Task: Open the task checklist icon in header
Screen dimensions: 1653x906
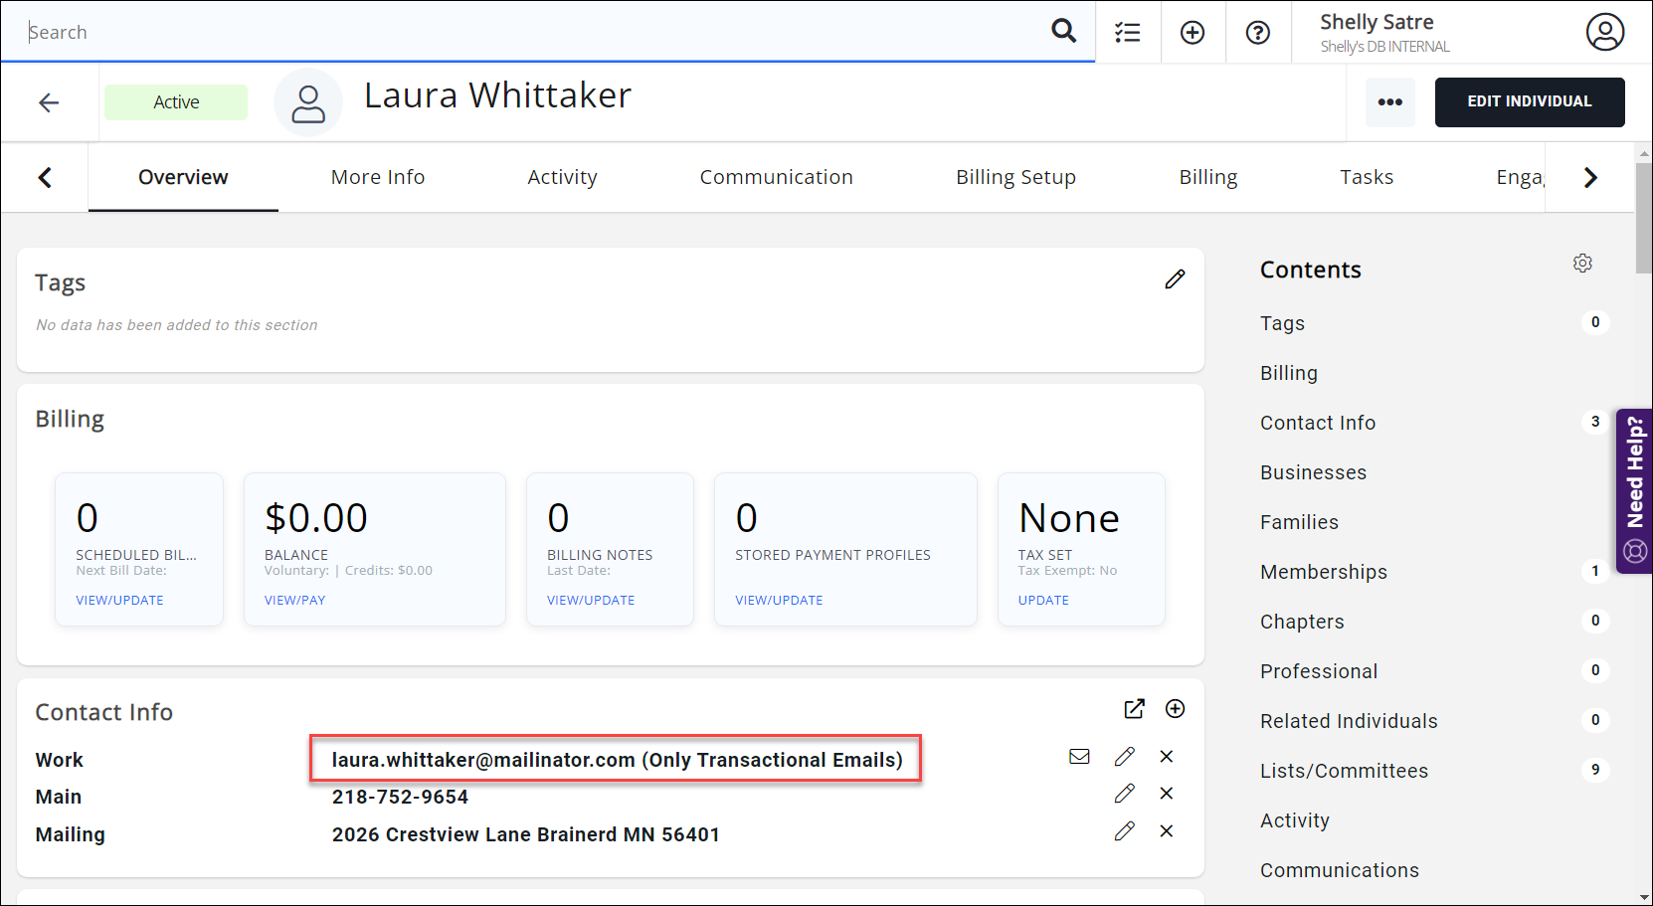Action: [1127, 33]
